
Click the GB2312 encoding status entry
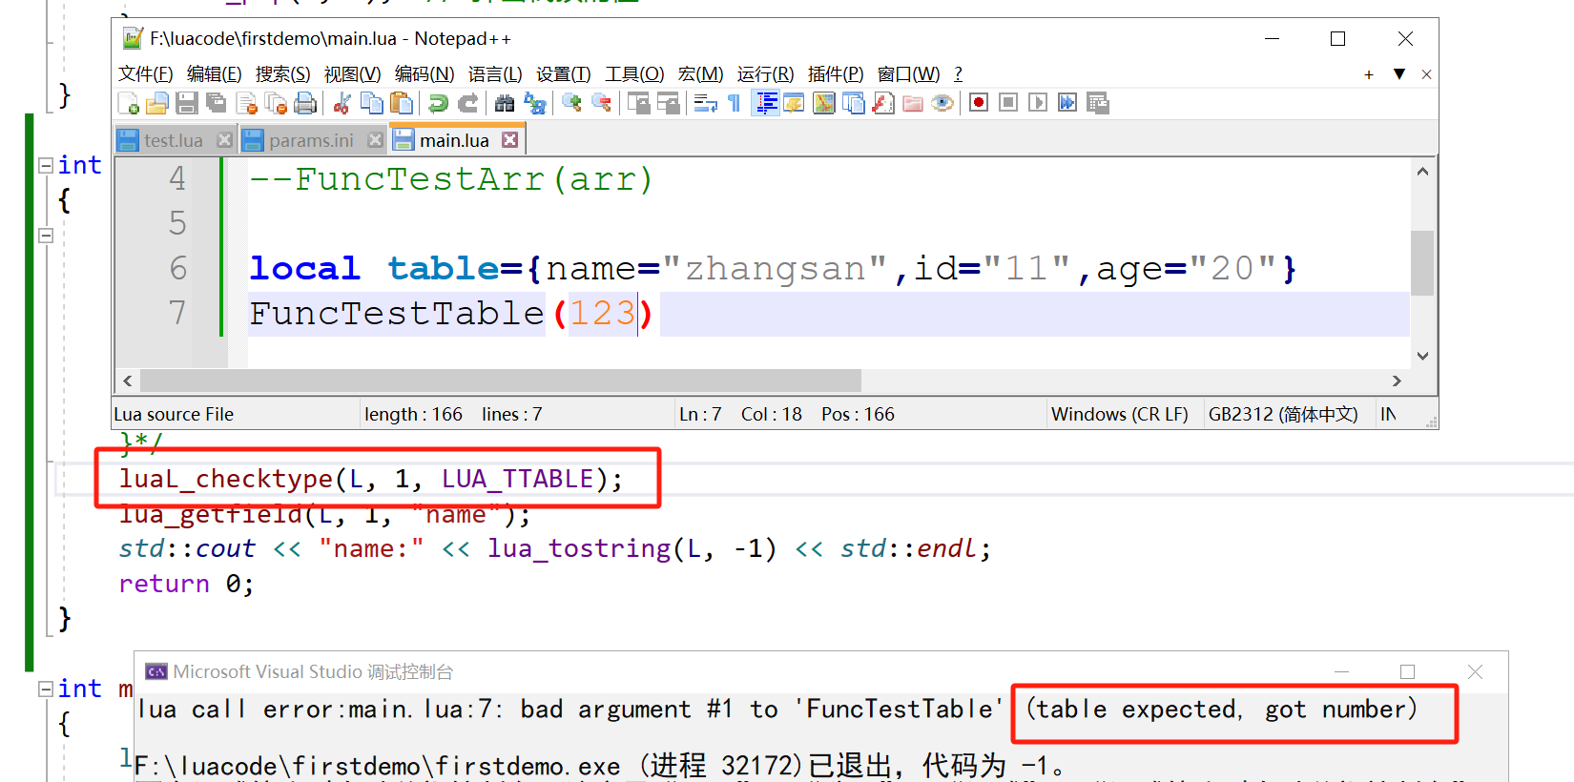(1283, 414)
